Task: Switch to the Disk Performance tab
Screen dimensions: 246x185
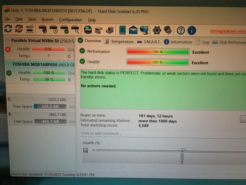Action: pos(229,42)
